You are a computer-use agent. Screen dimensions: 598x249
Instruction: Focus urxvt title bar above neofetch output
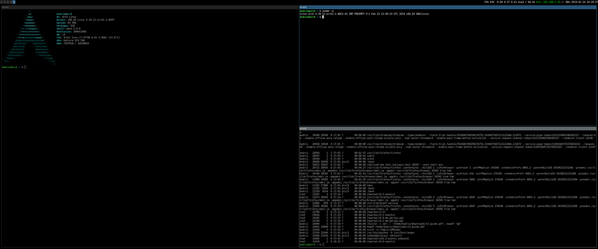(149, 7)
